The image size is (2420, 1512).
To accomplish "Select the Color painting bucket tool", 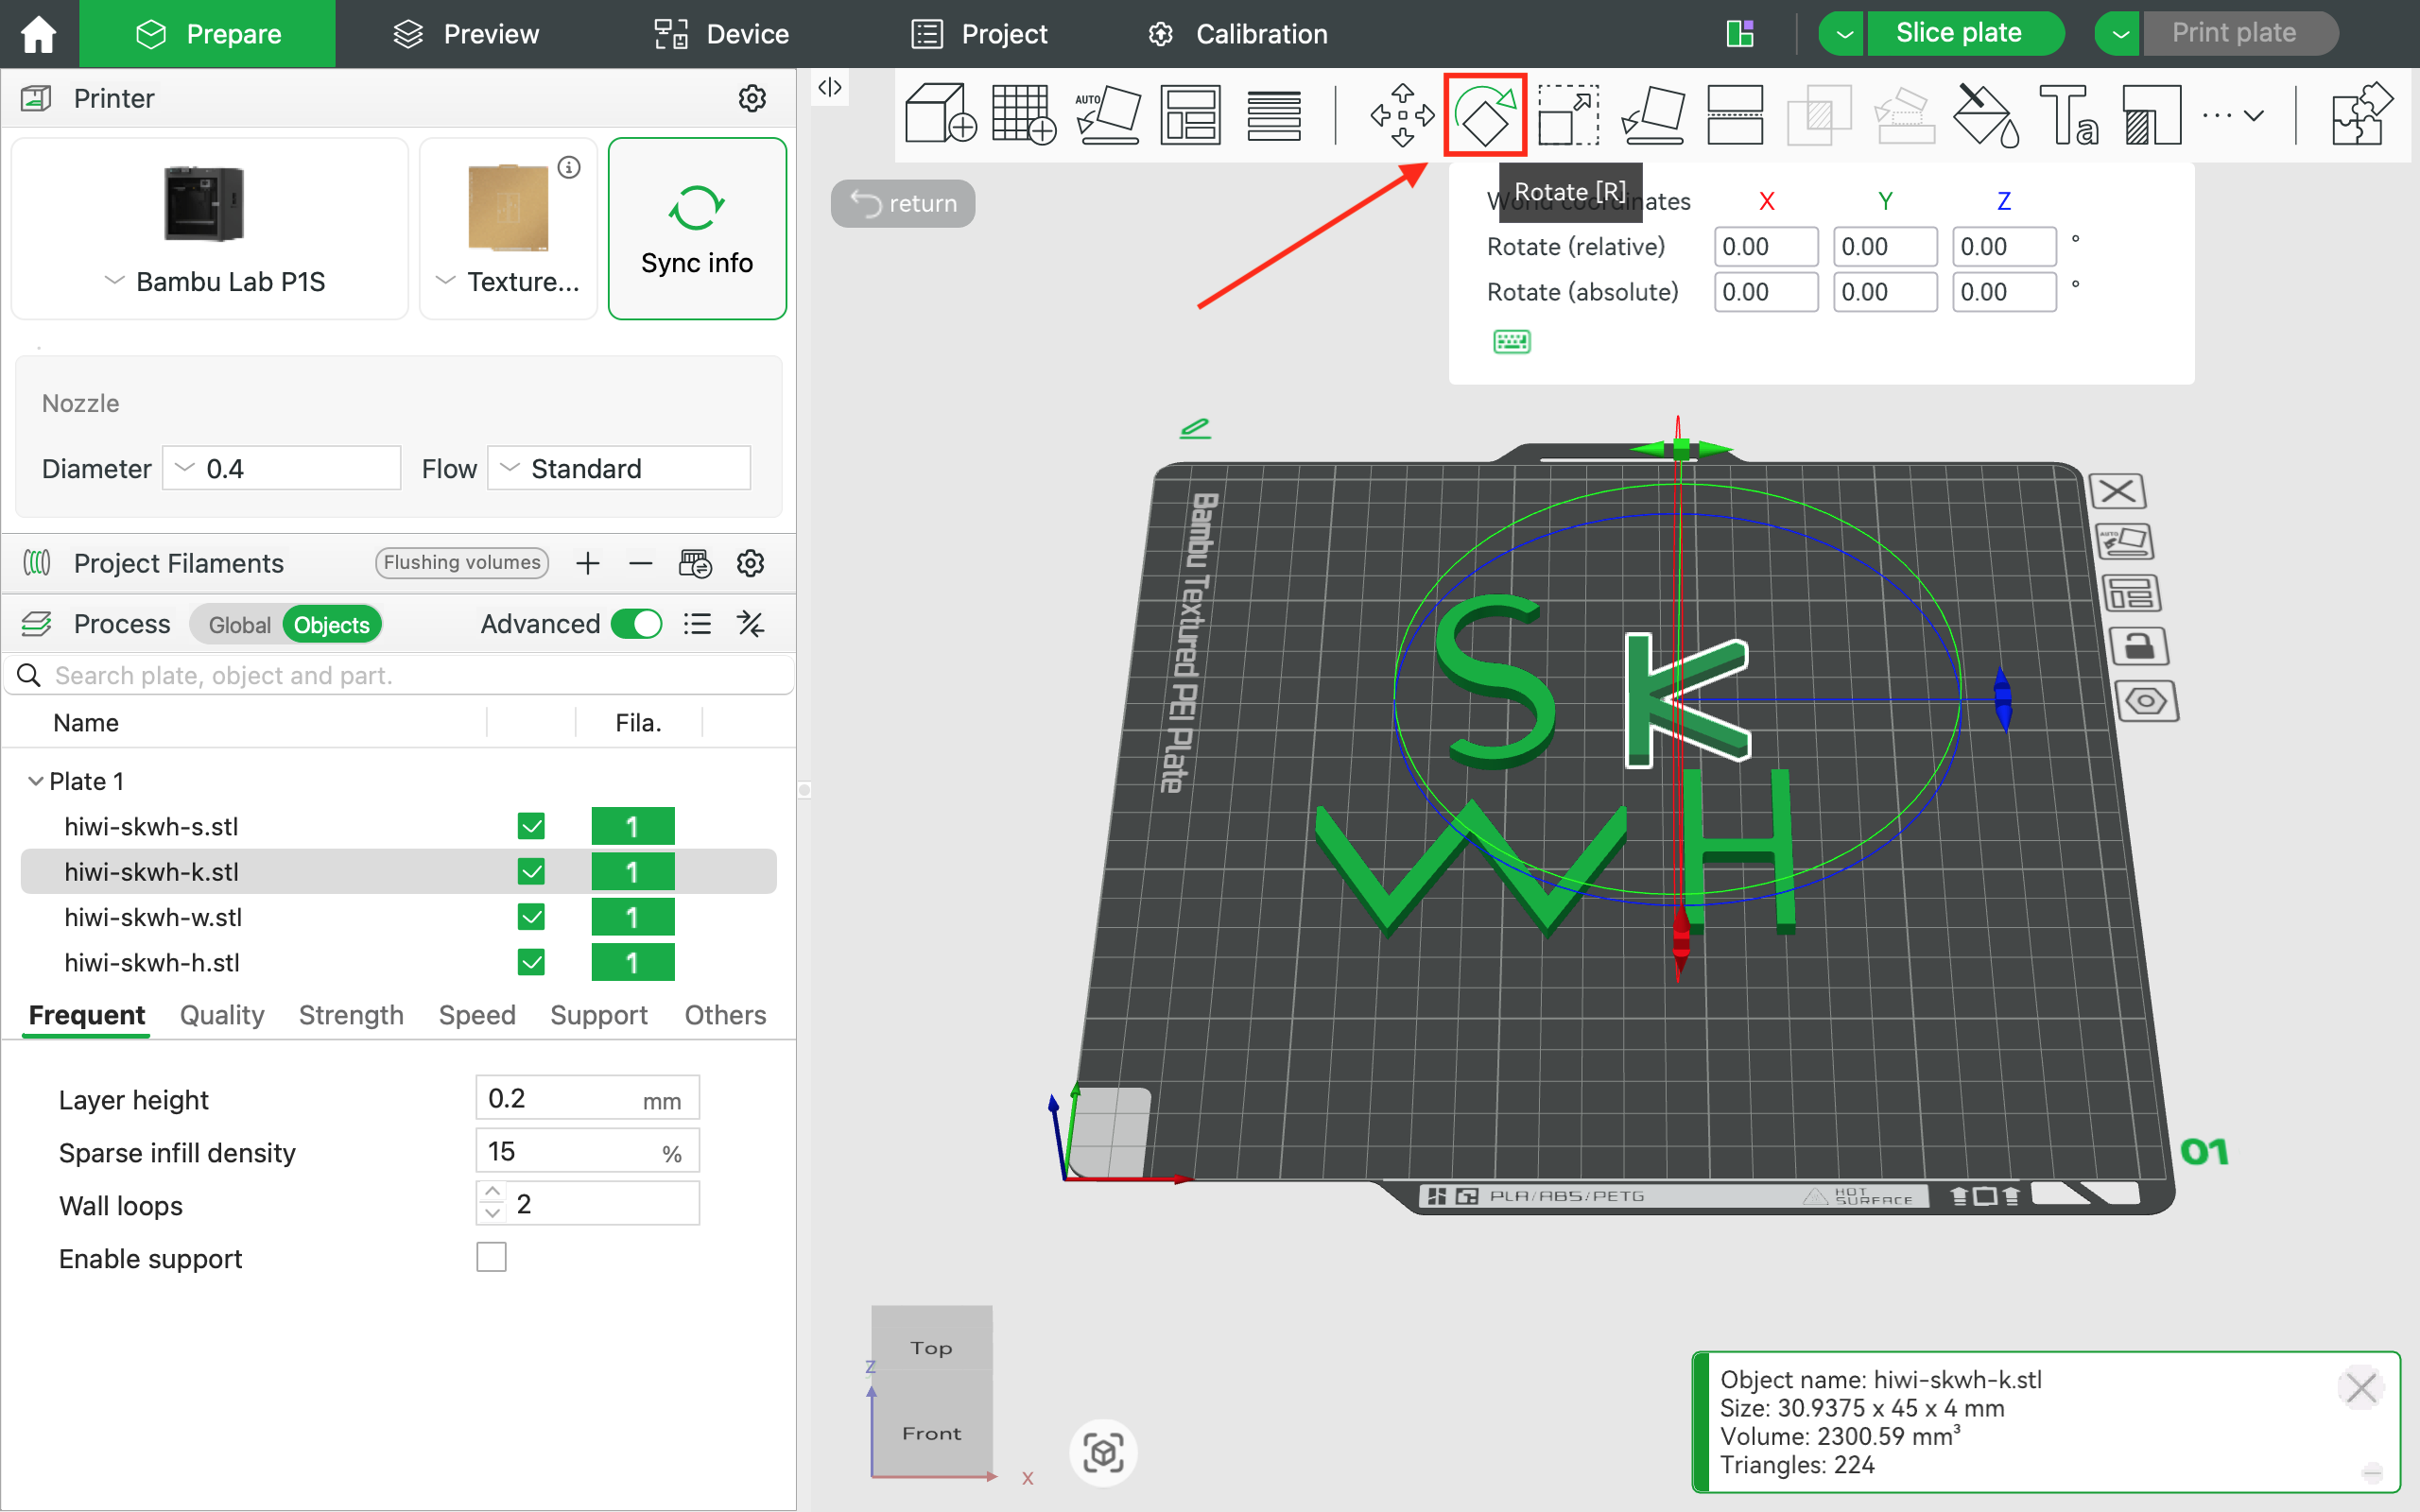I will (x=1984, y=115).
